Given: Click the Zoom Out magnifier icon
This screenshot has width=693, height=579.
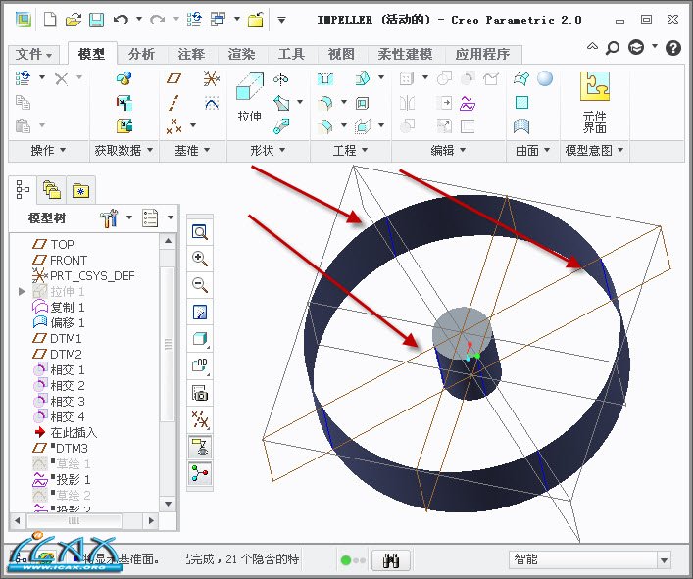Looking at the screenshot, I should [x=200, y=285].
